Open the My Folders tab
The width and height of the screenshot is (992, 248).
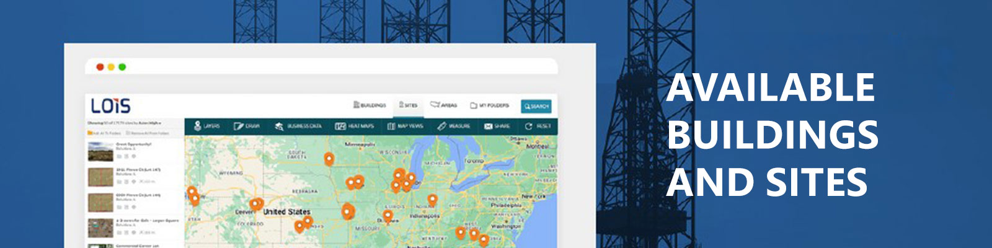489,105
